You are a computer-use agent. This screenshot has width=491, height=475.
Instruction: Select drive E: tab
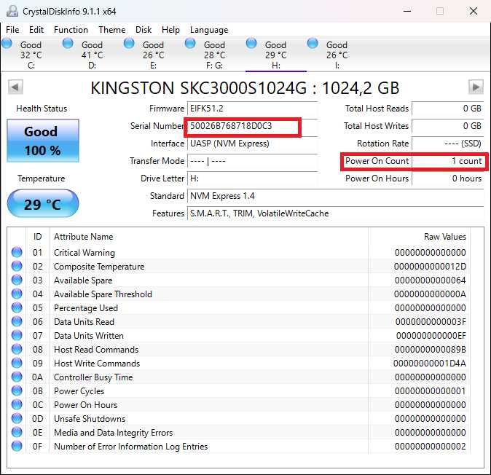tap(153, 55)
